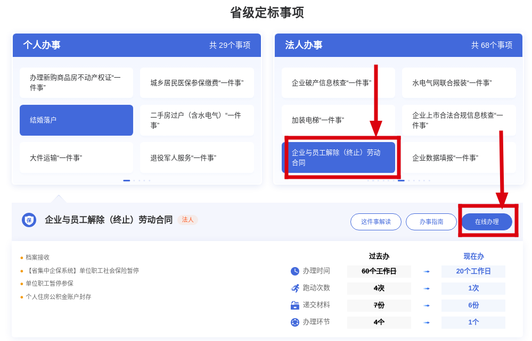This screenshot has height=341, width=532.
Task: Open 退役军人服务“一件事” item
Action: tap(197, 157)
